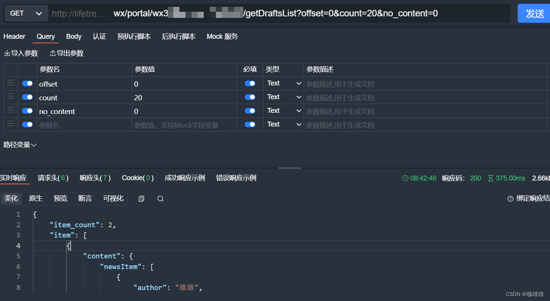The height and width of the screenshot is (301, 550).
Task: Click the export parameters upload icon
Action: pyautogui.click(x=53, y=54)
